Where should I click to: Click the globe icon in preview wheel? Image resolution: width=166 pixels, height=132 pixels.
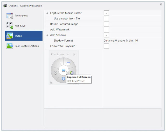[72, 73]
